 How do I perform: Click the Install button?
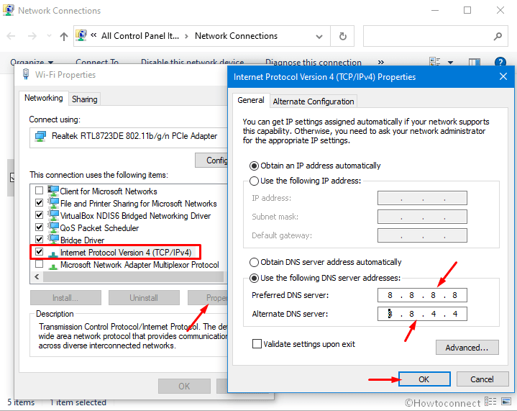pos(65,298)
